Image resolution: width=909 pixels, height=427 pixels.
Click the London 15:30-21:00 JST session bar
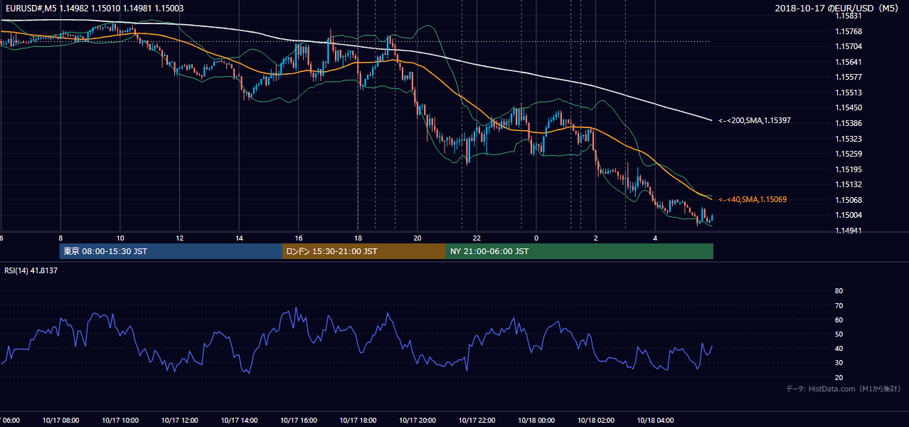click(364, 251)
